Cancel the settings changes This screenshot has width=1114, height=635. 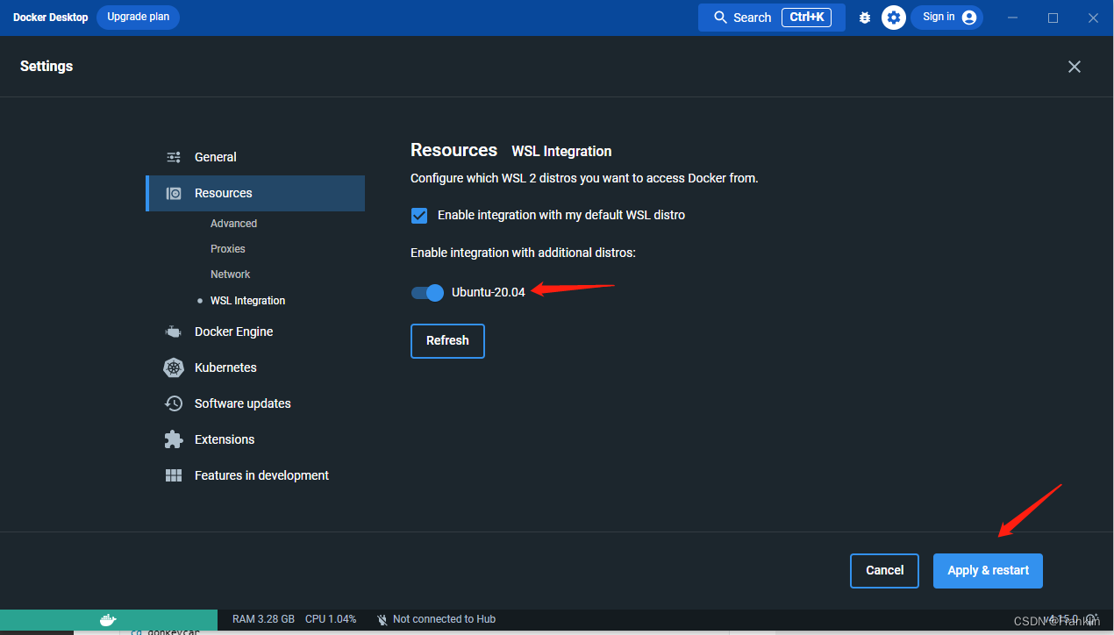(884, 570)
